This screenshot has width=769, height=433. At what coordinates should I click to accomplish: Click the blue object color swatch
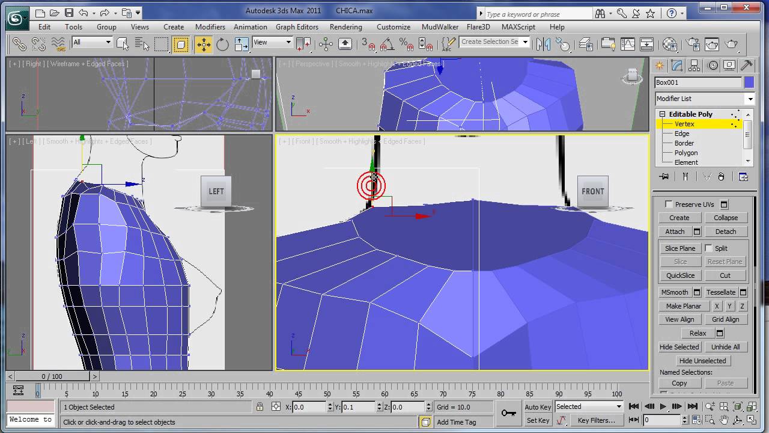tap(749, 82)
